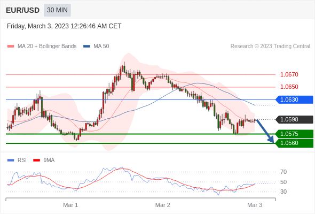Screen dimensions: 315x214
Task: Click the MA 50 legend label
Action: tap(101, 47)
